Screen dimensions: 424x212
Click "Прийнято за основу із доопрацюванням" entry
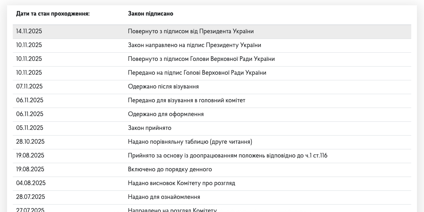click(x=227, y=156)
